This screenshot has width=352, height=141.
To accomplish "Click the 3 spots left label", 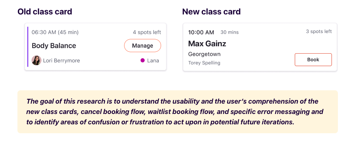I will point(319,31).
